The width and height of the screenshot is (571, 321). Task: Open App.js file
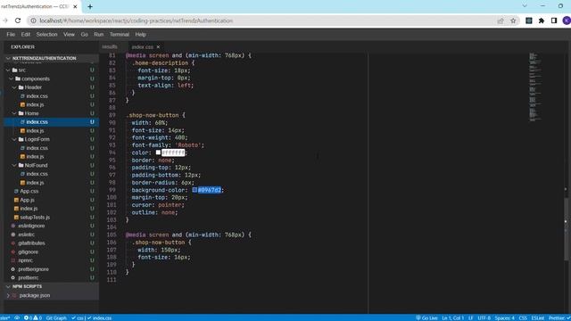pos(27,200)
